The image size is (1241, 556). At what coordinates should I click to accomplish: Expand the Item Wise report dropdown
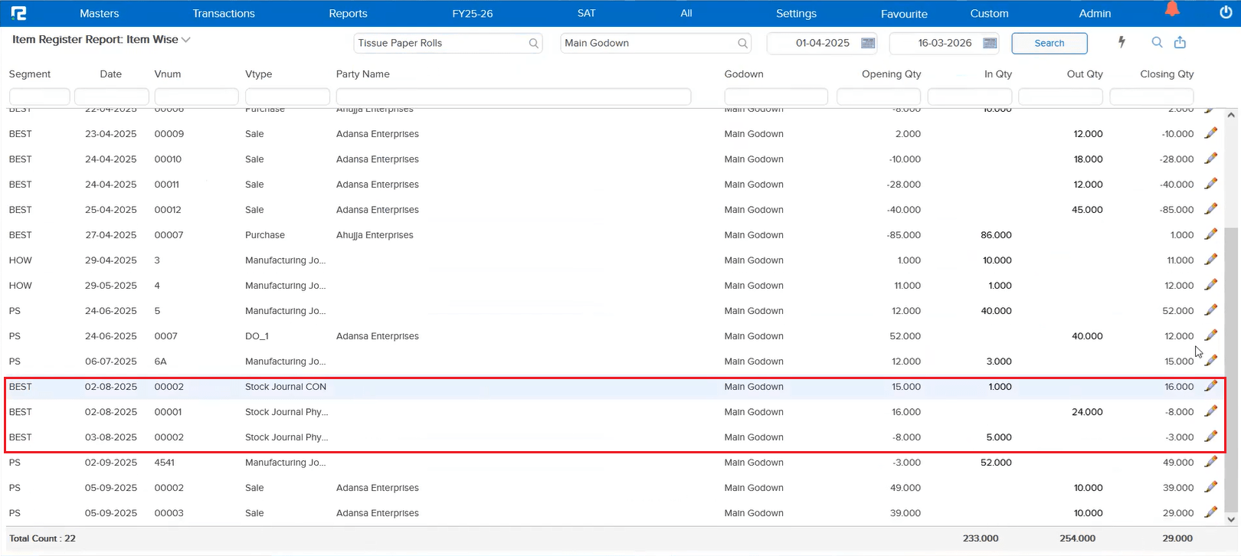click(186, 40)
